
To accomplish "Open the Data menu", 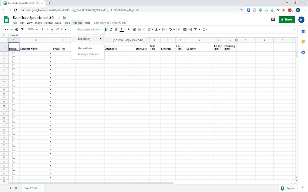I will click(58, 23).
